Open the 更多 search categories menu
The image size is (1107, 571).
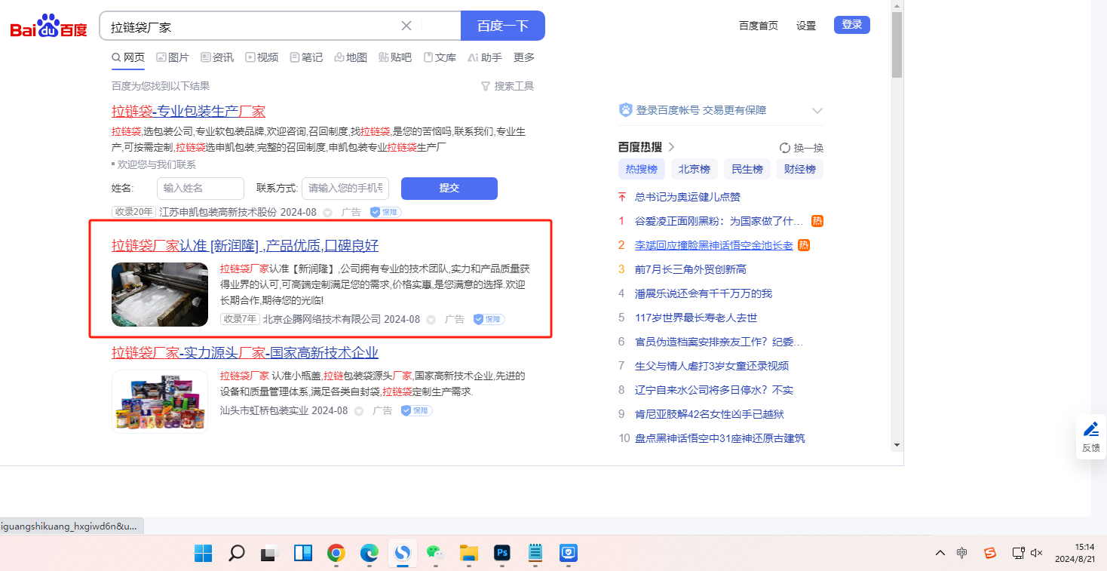(523, 57)
